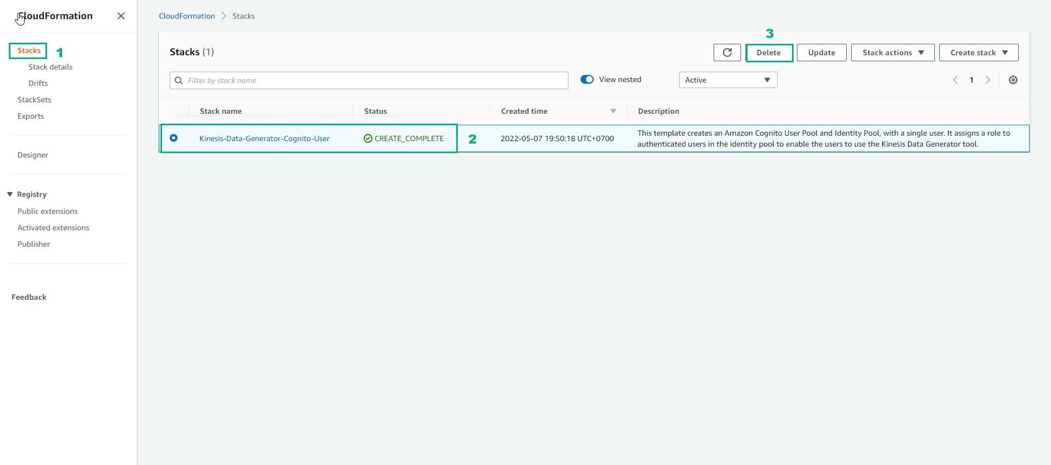
Task: Open Kinesis-Data-Generator-Cognito-User stack link
Action: 265,138
